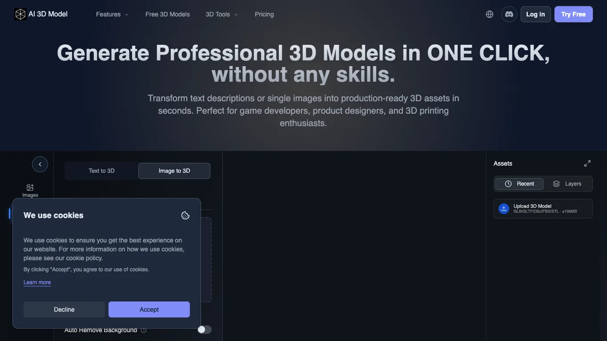The image size is (607, 341).
Task: Click the We use cookies heading
Action: click(x=53, y=215)
